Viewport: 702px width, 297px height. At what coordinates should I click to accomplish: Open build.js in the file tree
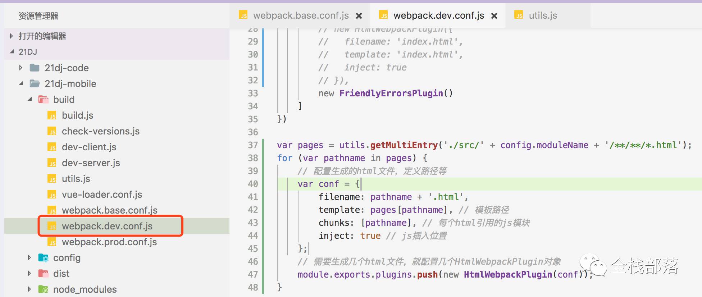click(77, 115)
